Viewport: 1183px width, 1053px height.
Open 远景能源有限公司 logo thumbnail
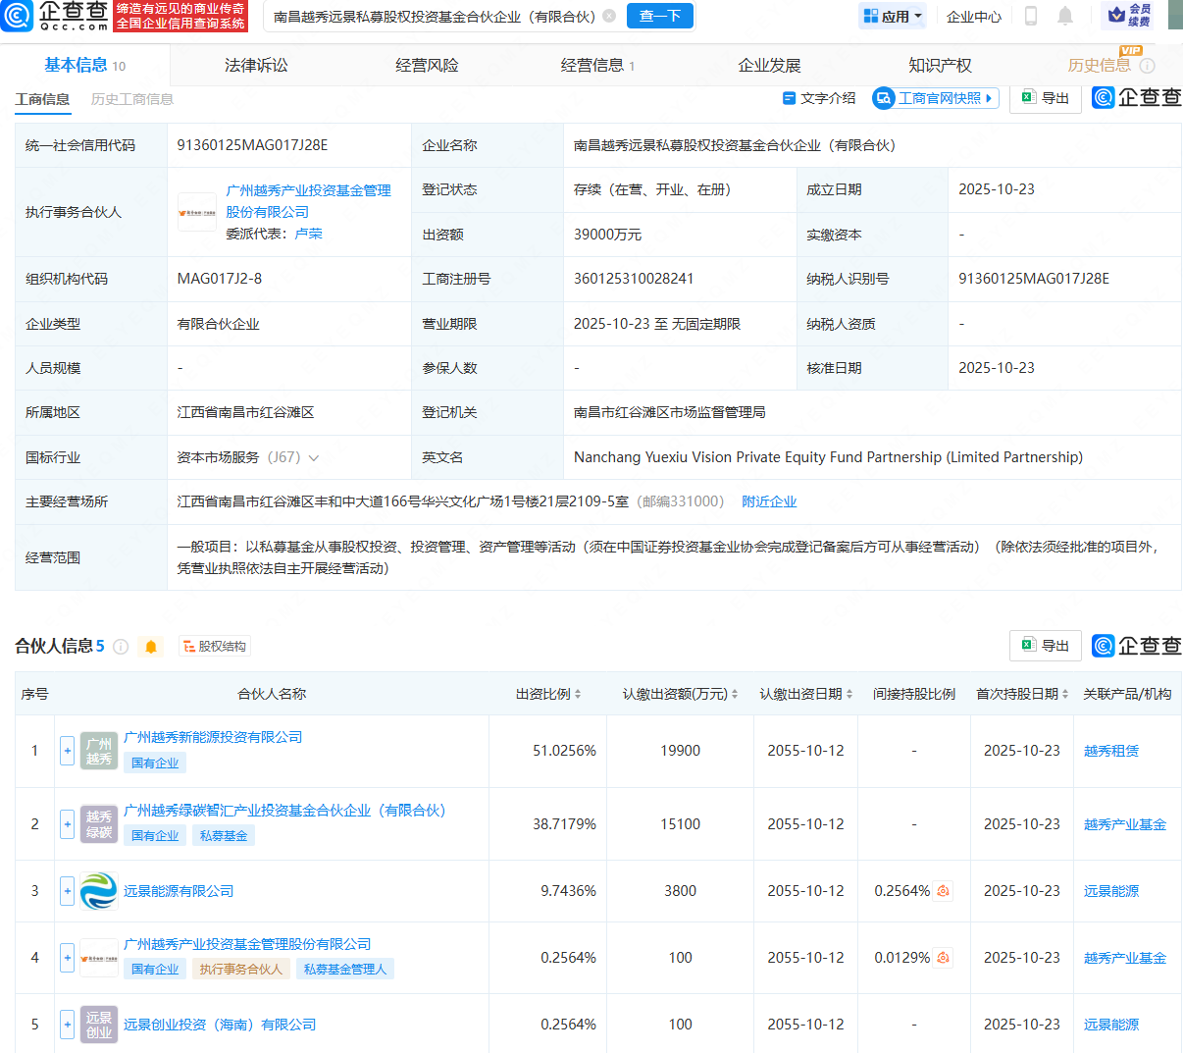click(98, 891)
